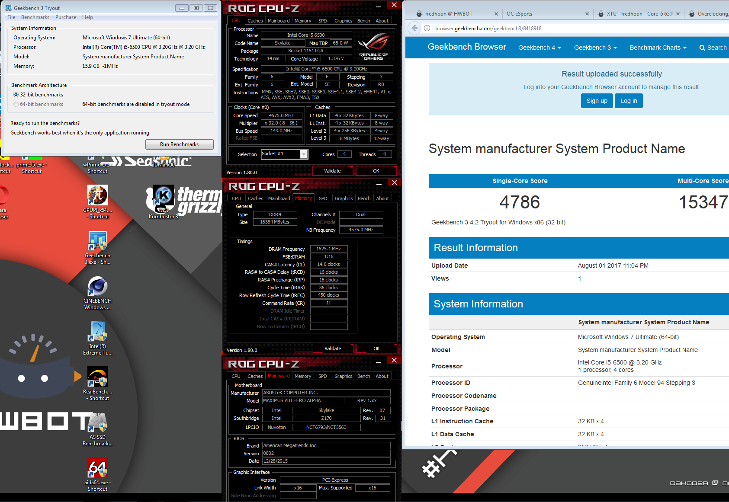Open Intel Extreme Tuning Utility icon
Image resolution: width=729 pixels, height=502 pixels.
click(x=98, y=338)
